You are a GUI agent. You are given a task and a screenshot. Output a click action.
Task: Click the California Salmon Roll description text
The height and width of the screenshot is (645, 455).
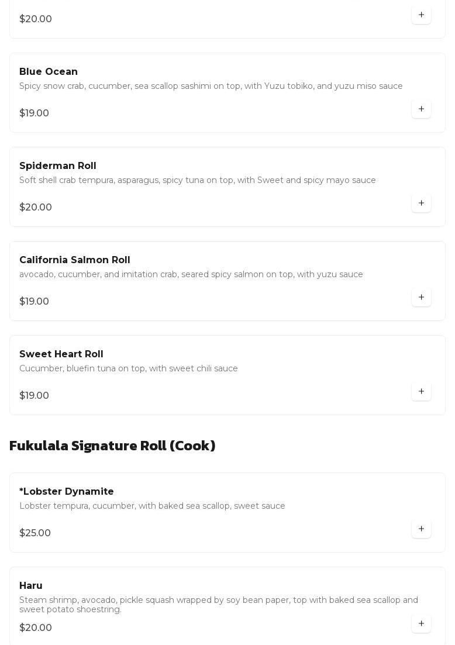coord(191,274)
